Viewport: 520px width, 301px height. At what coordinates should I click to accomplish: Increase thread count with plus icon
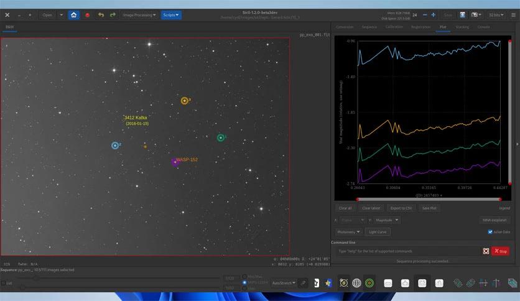point(433,15)
